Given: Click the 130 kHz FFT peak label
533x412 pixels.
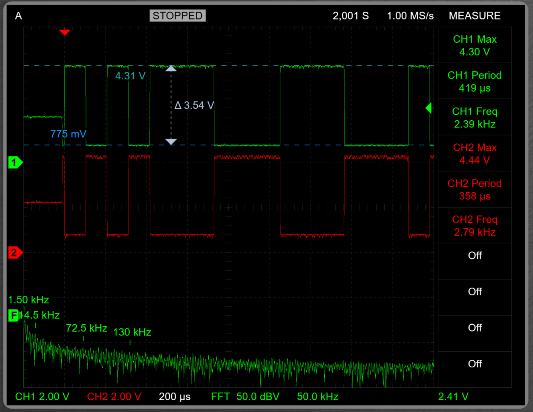Looking at the screenshot, I should (x=132, y=332).
